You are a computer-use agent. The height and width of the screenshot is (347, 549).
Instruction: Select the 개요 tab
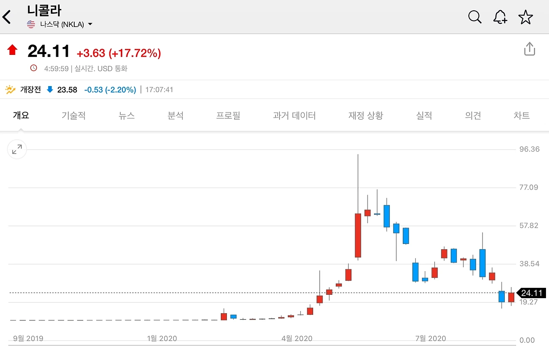point(21,115)
